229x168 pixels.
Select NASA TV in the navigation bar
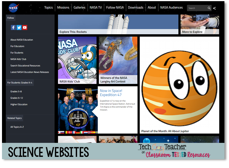tap(96, 7)
